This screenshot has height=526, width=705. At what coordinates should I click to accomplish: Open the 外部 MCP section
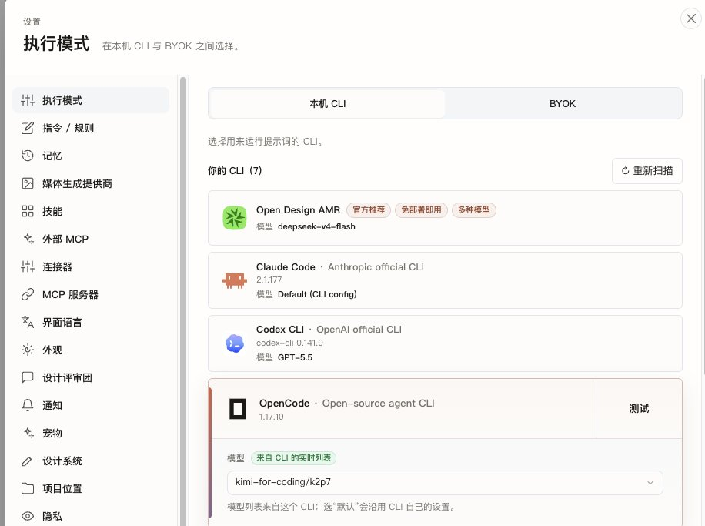click(x=91, y=239)
